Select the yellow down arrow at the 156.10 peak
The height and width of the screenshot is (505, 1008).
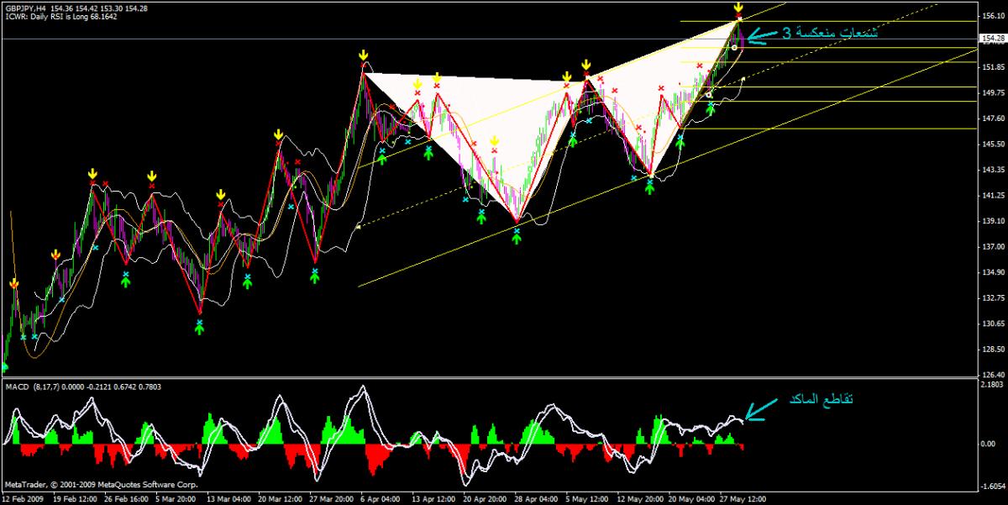pyautogui.click(x=738, y=8)
